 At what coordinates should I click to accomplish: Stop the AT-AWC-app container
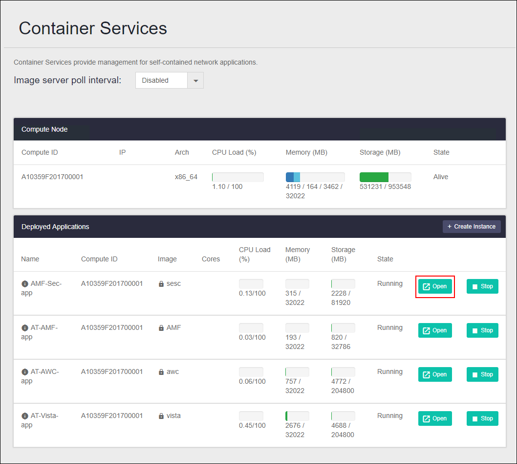pyautogui.click(x=482, y=374)
